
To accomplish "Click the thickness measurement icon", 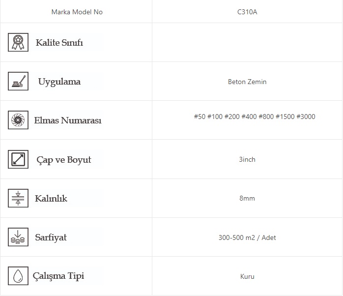I will [x=18, y=198].
